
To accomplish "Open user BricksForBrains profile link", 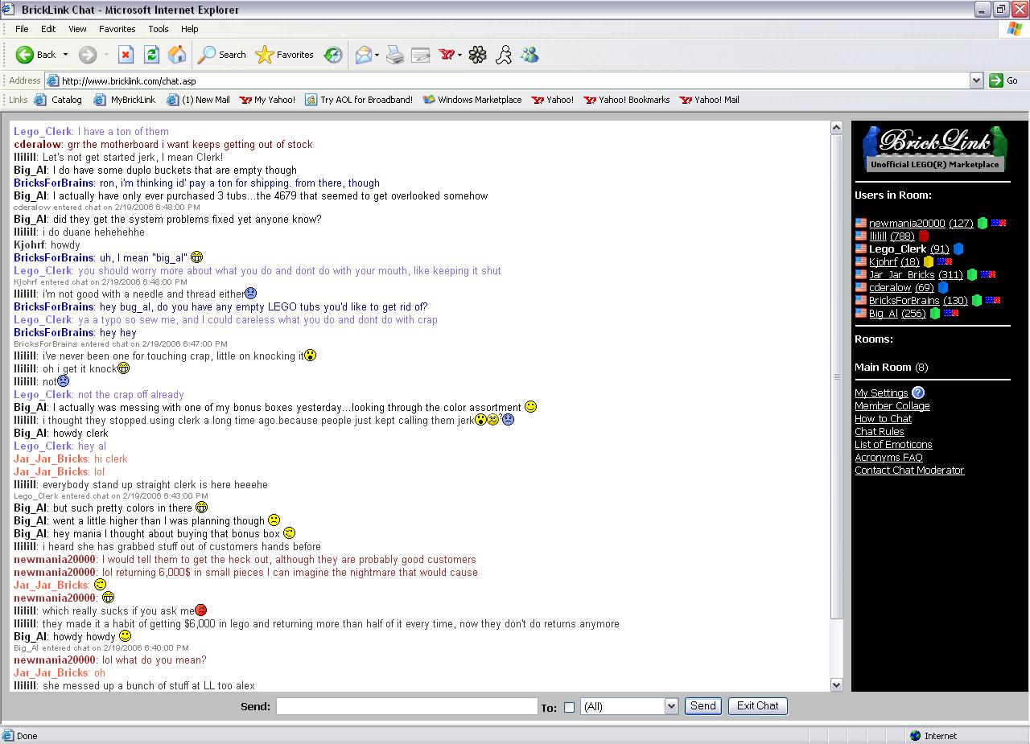I will tap(904, 300).
